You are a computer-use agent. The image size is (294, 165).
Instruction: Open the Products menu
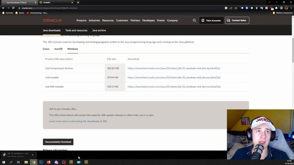81,20
